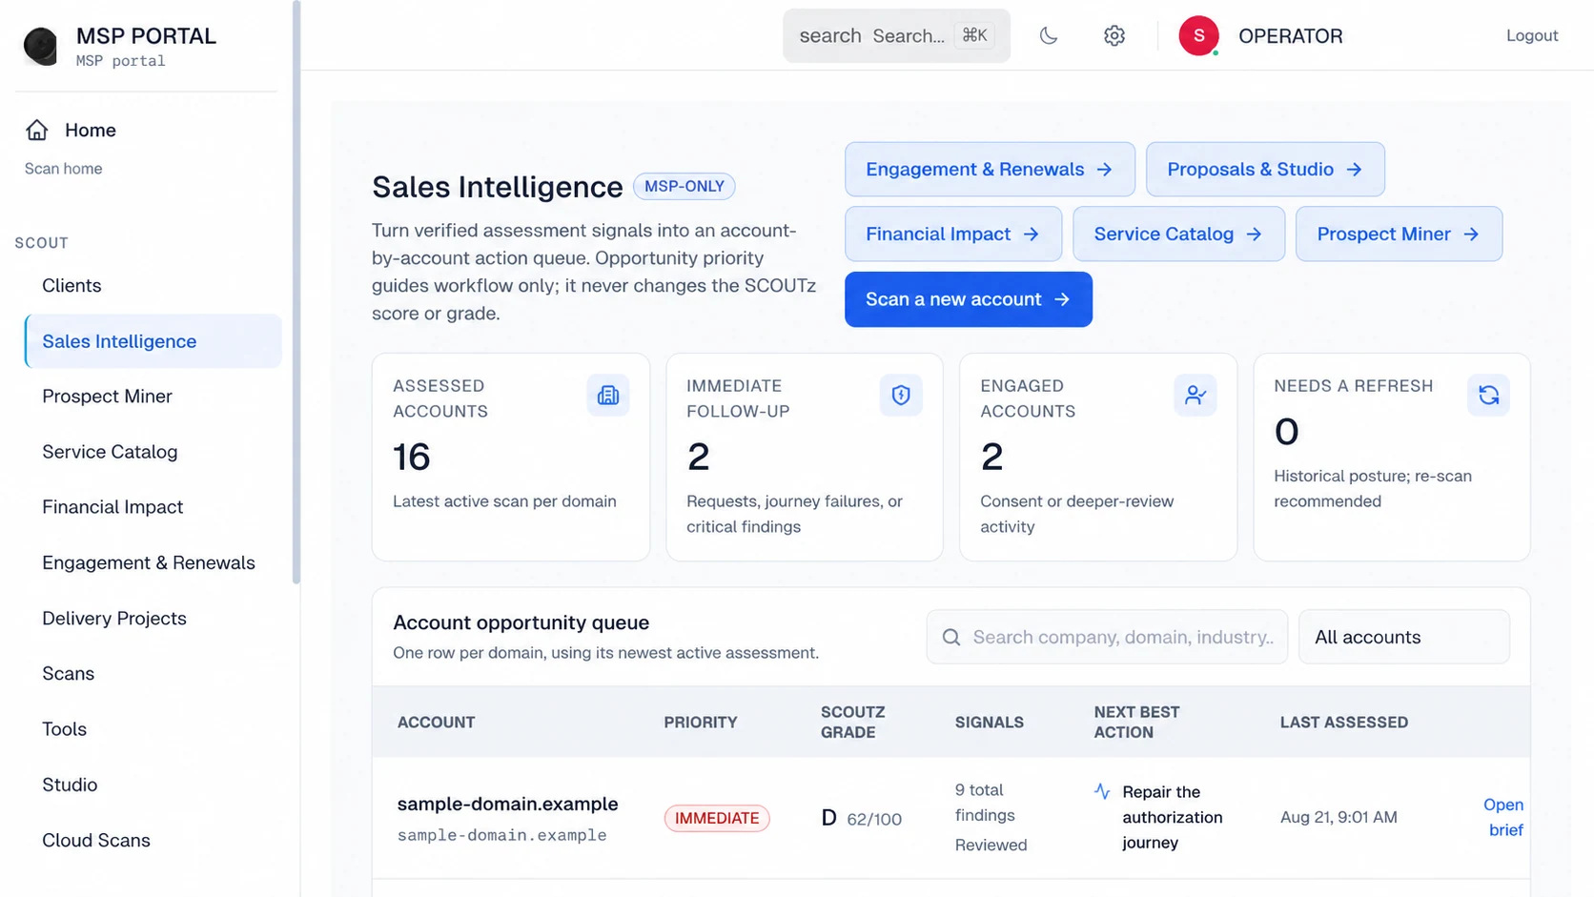
Task: Click the Engaged Accounts person icon
Action: pos(1195,395)
